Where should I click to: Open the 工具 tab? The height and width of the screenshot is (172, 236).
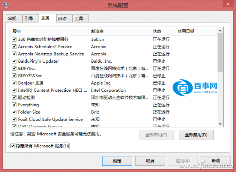[x=81, y=18]
